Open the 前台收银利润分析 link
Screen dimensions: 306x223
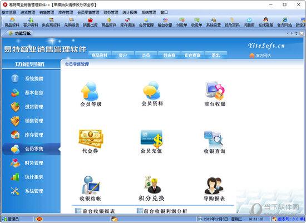point(162,211)
